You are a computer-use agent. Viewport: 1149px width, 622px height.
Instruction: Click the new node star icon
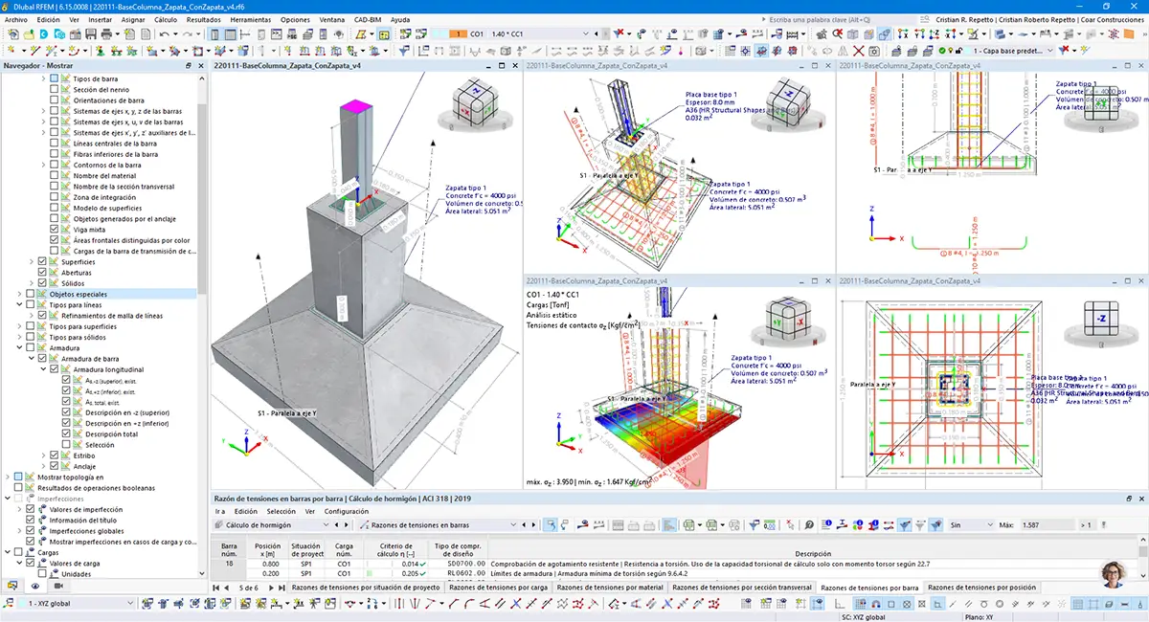pos(10,51)
